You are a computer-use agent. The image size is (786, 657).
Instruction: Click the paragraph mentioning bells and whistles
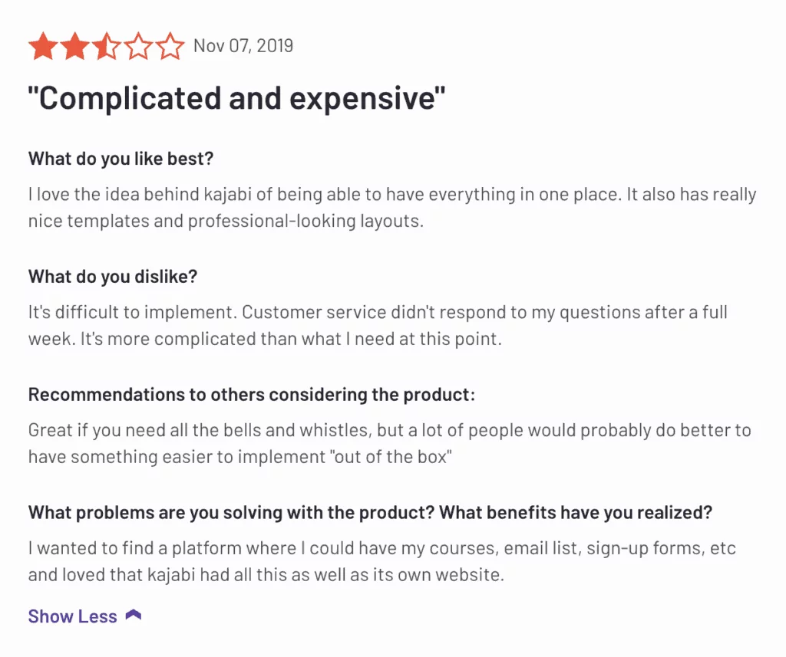pos(389,444)
